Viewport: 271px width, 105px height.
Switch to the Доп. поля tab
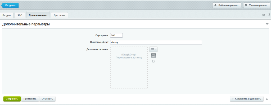click(x=60, y=15)
